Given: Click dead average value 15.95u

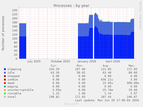Looking at the screenshot, I should (108, 83).
